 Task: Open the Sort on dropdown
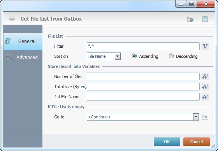click(118, 56)
